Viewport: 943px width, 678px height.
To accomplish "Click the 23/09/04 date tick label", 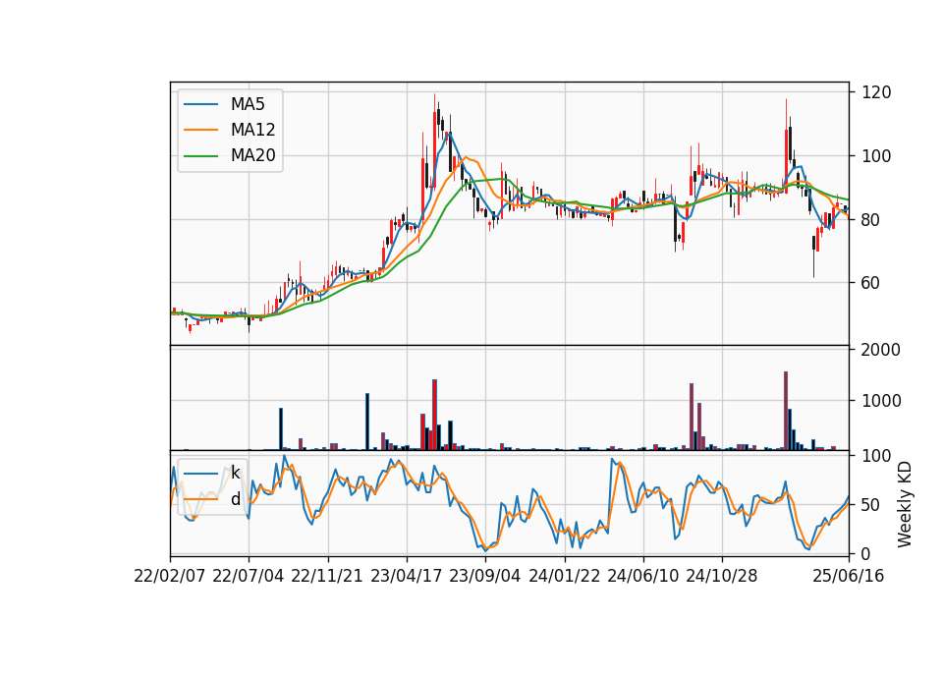I will (x=485, y=576).
